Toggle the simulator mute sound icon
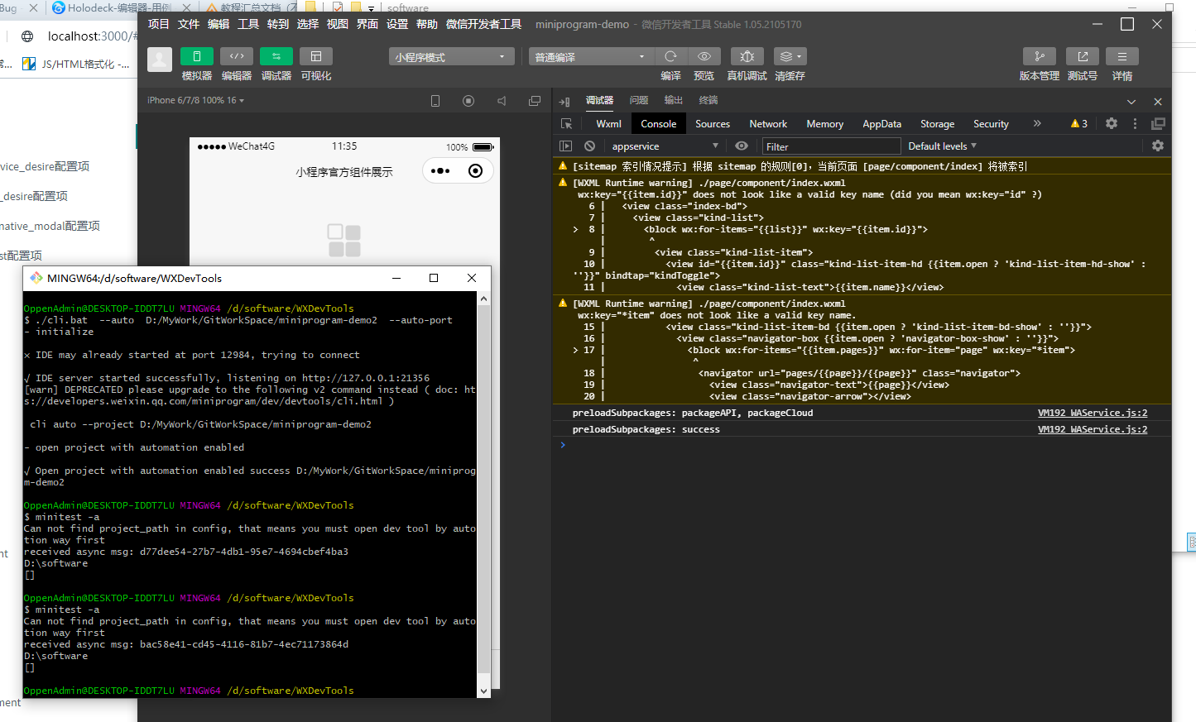Viewport: 1196px width, 722px height. point(502,101)
